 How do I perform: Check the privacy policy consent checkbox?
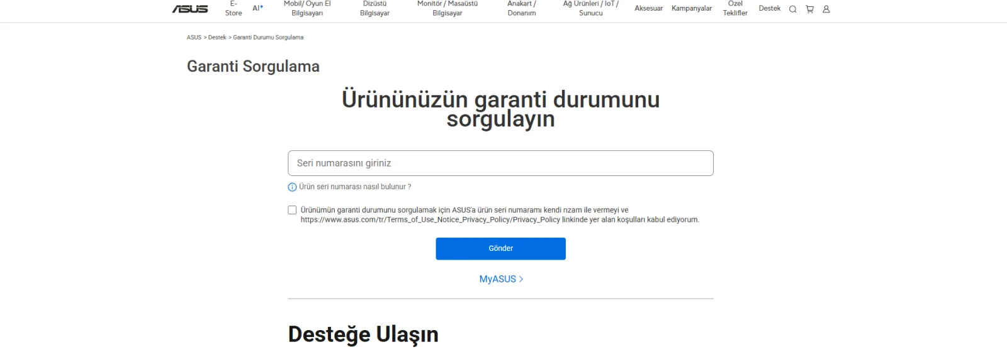(x=292, y=210)
